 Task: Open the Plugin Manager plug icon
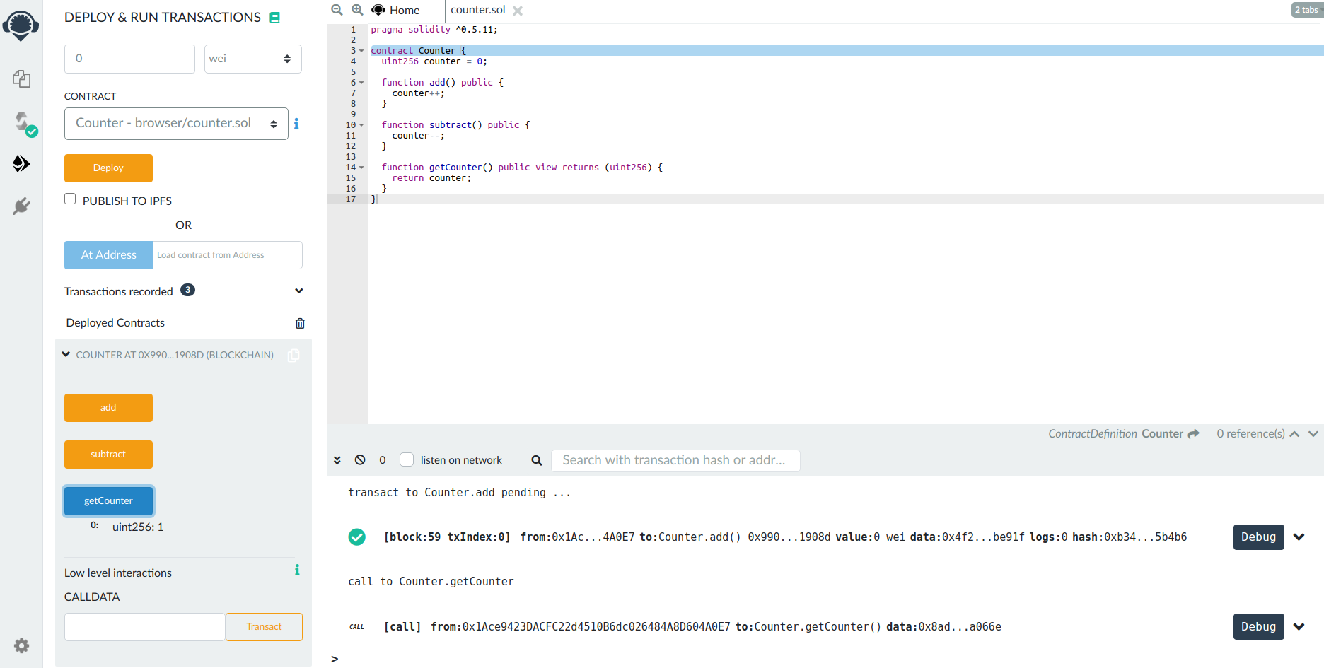pyautogui.click(x=21, y=206)
